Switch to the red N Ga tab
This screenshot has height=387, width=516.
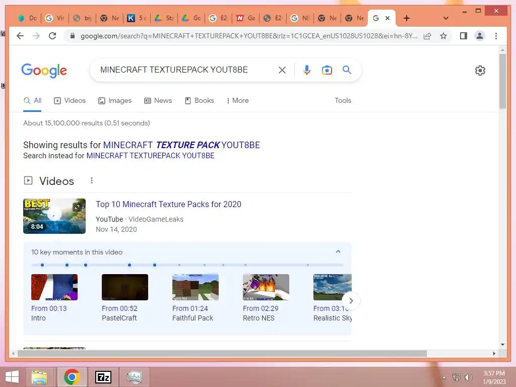point(245,18)
